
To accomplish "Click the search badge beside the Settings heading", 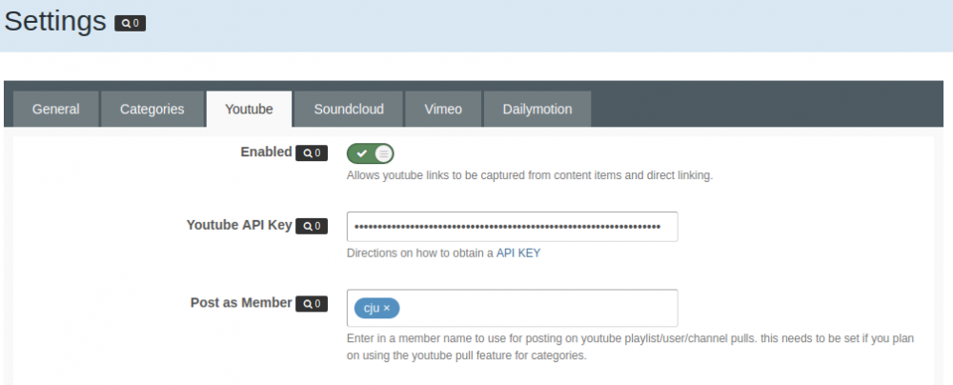I will click(x=130, y=23).
